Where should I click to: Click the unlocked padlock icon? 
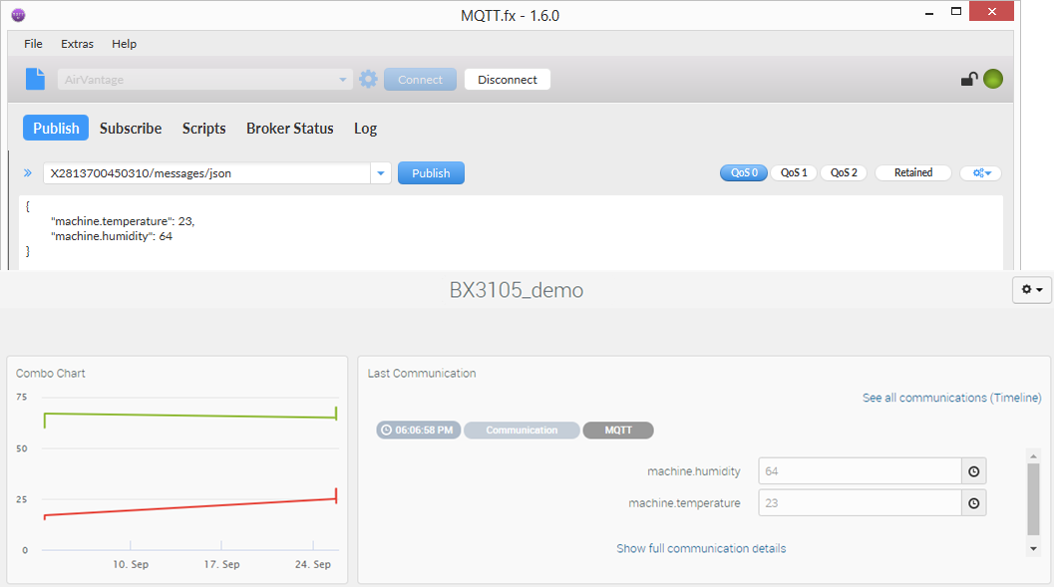(968, 79)
